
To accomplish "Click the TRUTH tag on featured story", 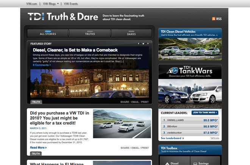I will coord(36,102).
